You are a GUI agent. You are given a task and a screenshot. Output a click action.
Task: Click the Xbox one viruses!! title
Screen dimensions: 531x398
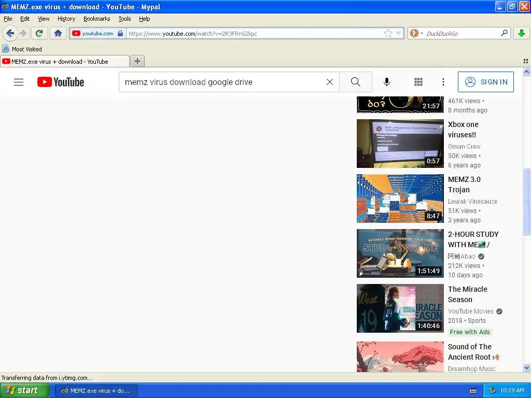click(x=463, y=129)
